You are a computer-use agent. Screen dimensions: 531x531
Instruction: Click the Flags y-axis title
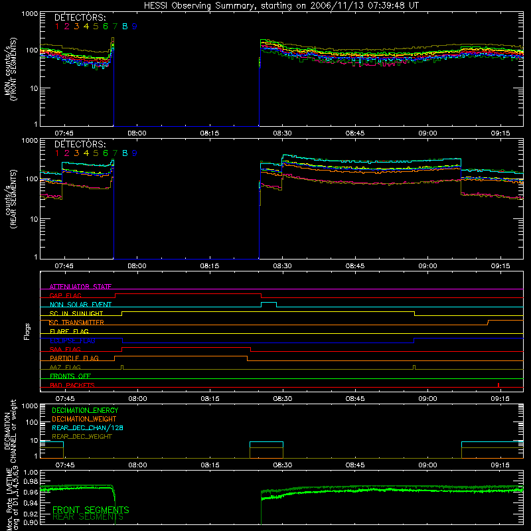[27, 331]
